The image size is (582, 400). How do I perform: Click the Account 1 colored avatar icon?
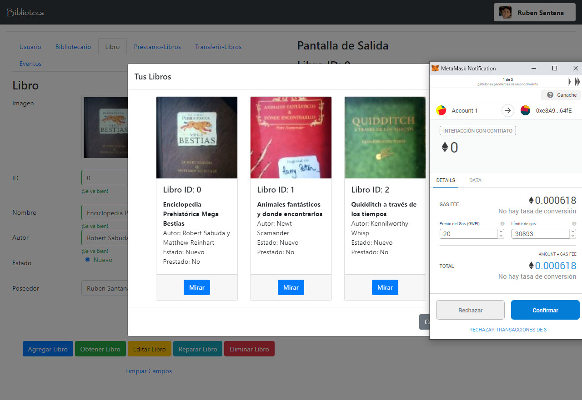(441, 110)
